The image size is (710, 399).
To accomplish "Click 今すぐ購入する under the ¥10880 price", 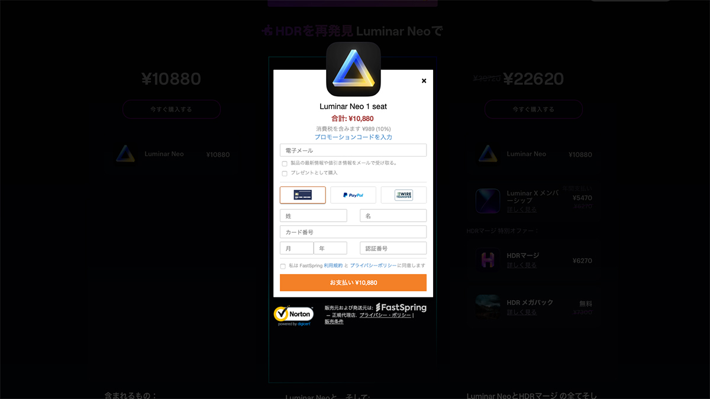I will coord(171,109).
